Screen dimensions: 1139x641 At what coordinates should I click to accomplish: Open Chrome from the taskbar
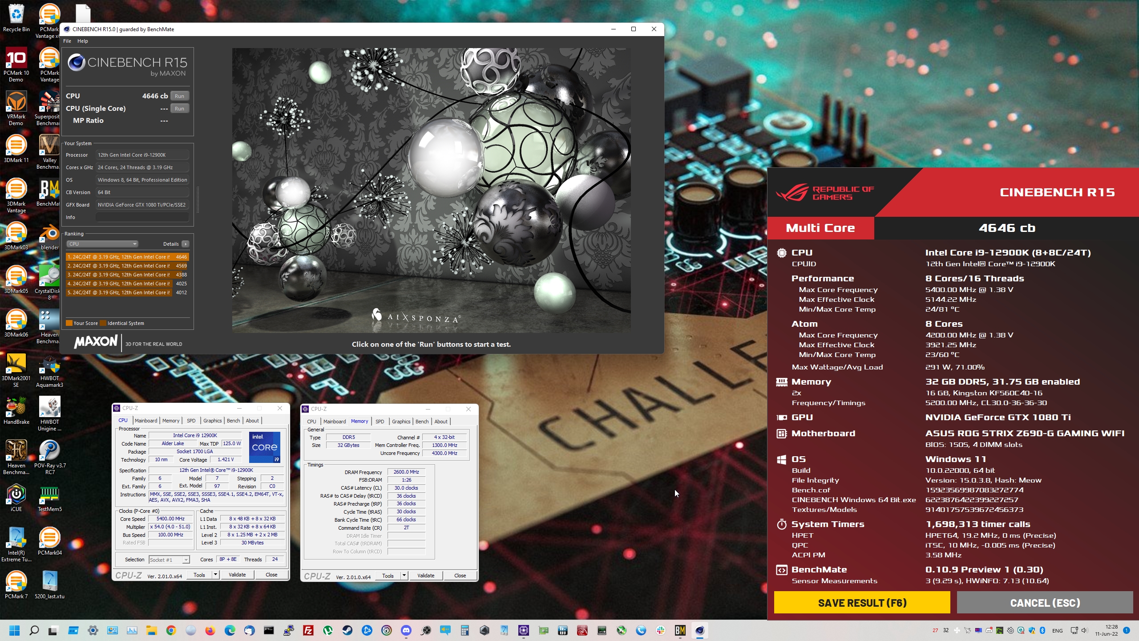click(x=171, y=630)
